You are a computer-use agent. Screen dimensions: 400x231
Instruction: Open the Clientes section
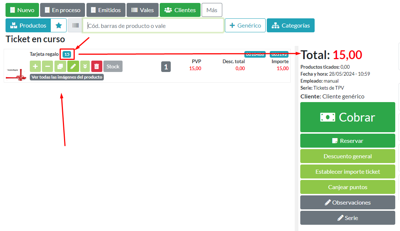pos(180,10)
